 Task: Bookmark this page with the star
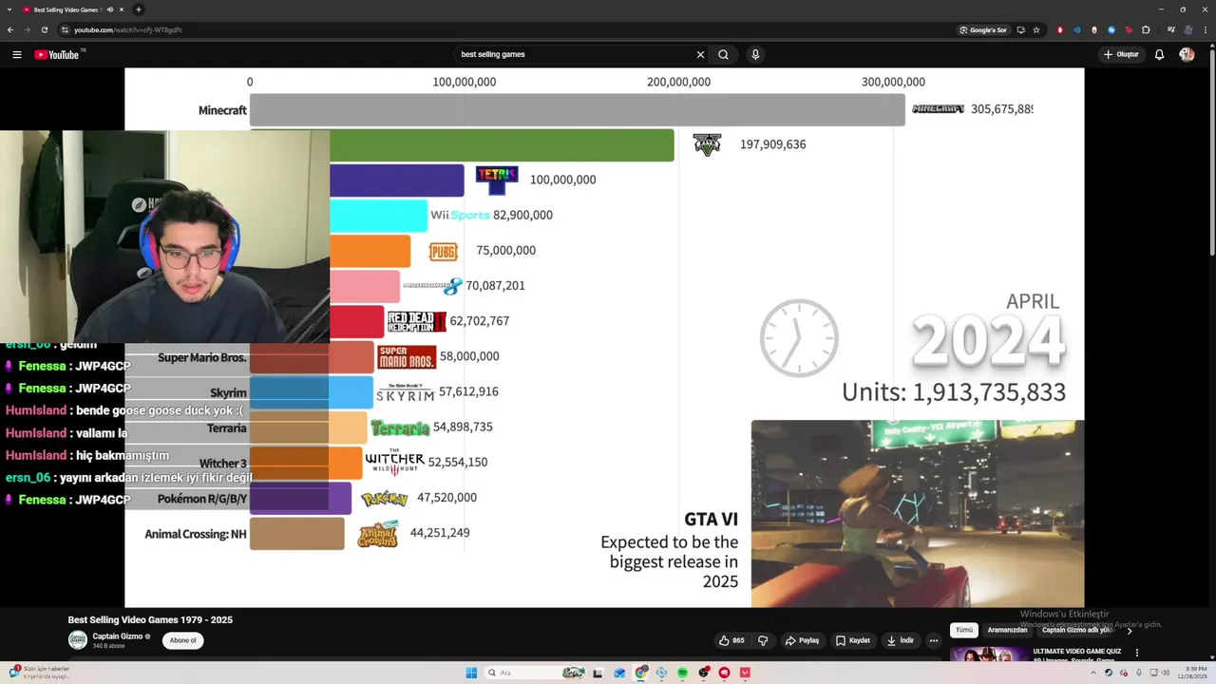(1036, 29)
